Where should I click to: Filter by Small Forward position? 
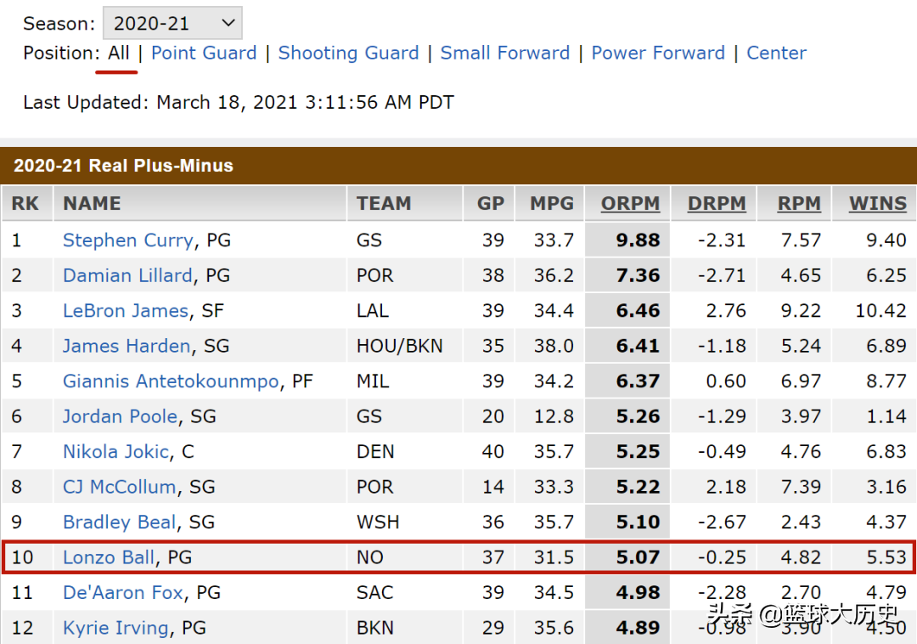504,53
